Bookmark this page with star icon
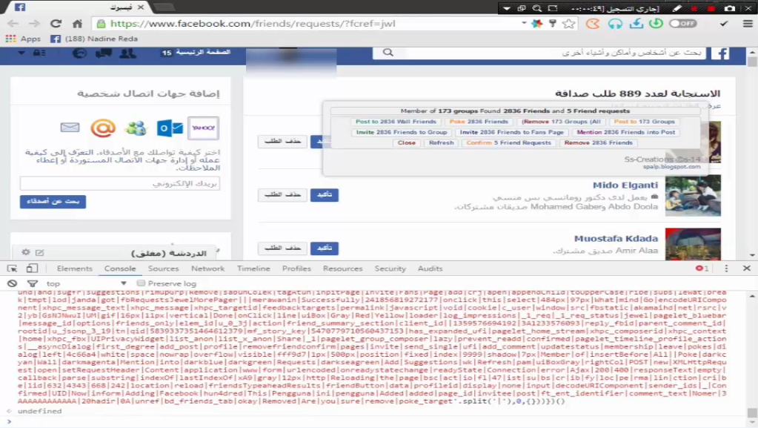758x428 pixels. click(569, 23)
